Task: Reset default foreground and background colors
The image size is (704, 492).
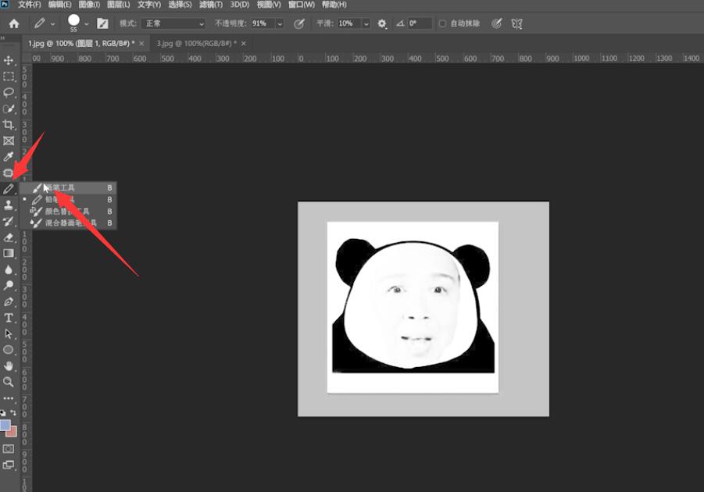Action: point(3,413)
